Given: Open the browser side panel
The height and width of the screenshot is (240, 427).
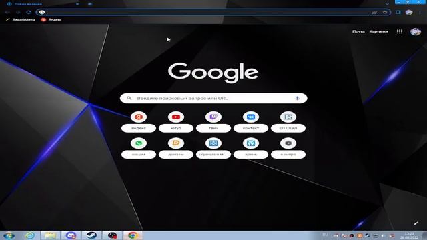Looking at the screenshot, I should [398, 12].
